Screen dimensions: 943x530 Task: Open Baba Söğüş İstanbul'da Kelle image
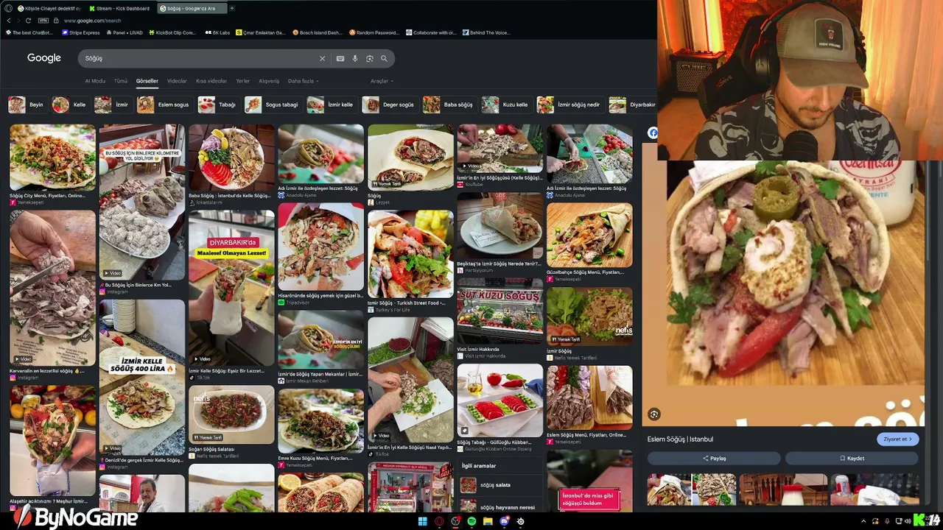tap(231, 158)
